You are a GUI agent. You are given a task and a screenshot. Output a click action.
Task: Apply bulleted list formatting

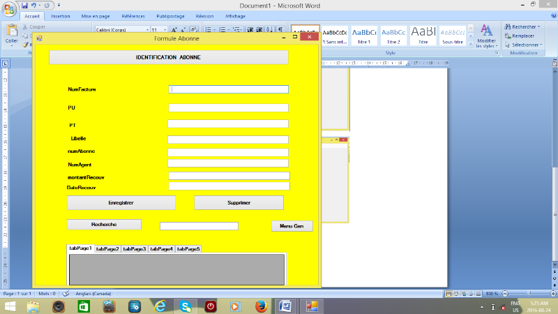click(x=208, y=29)
